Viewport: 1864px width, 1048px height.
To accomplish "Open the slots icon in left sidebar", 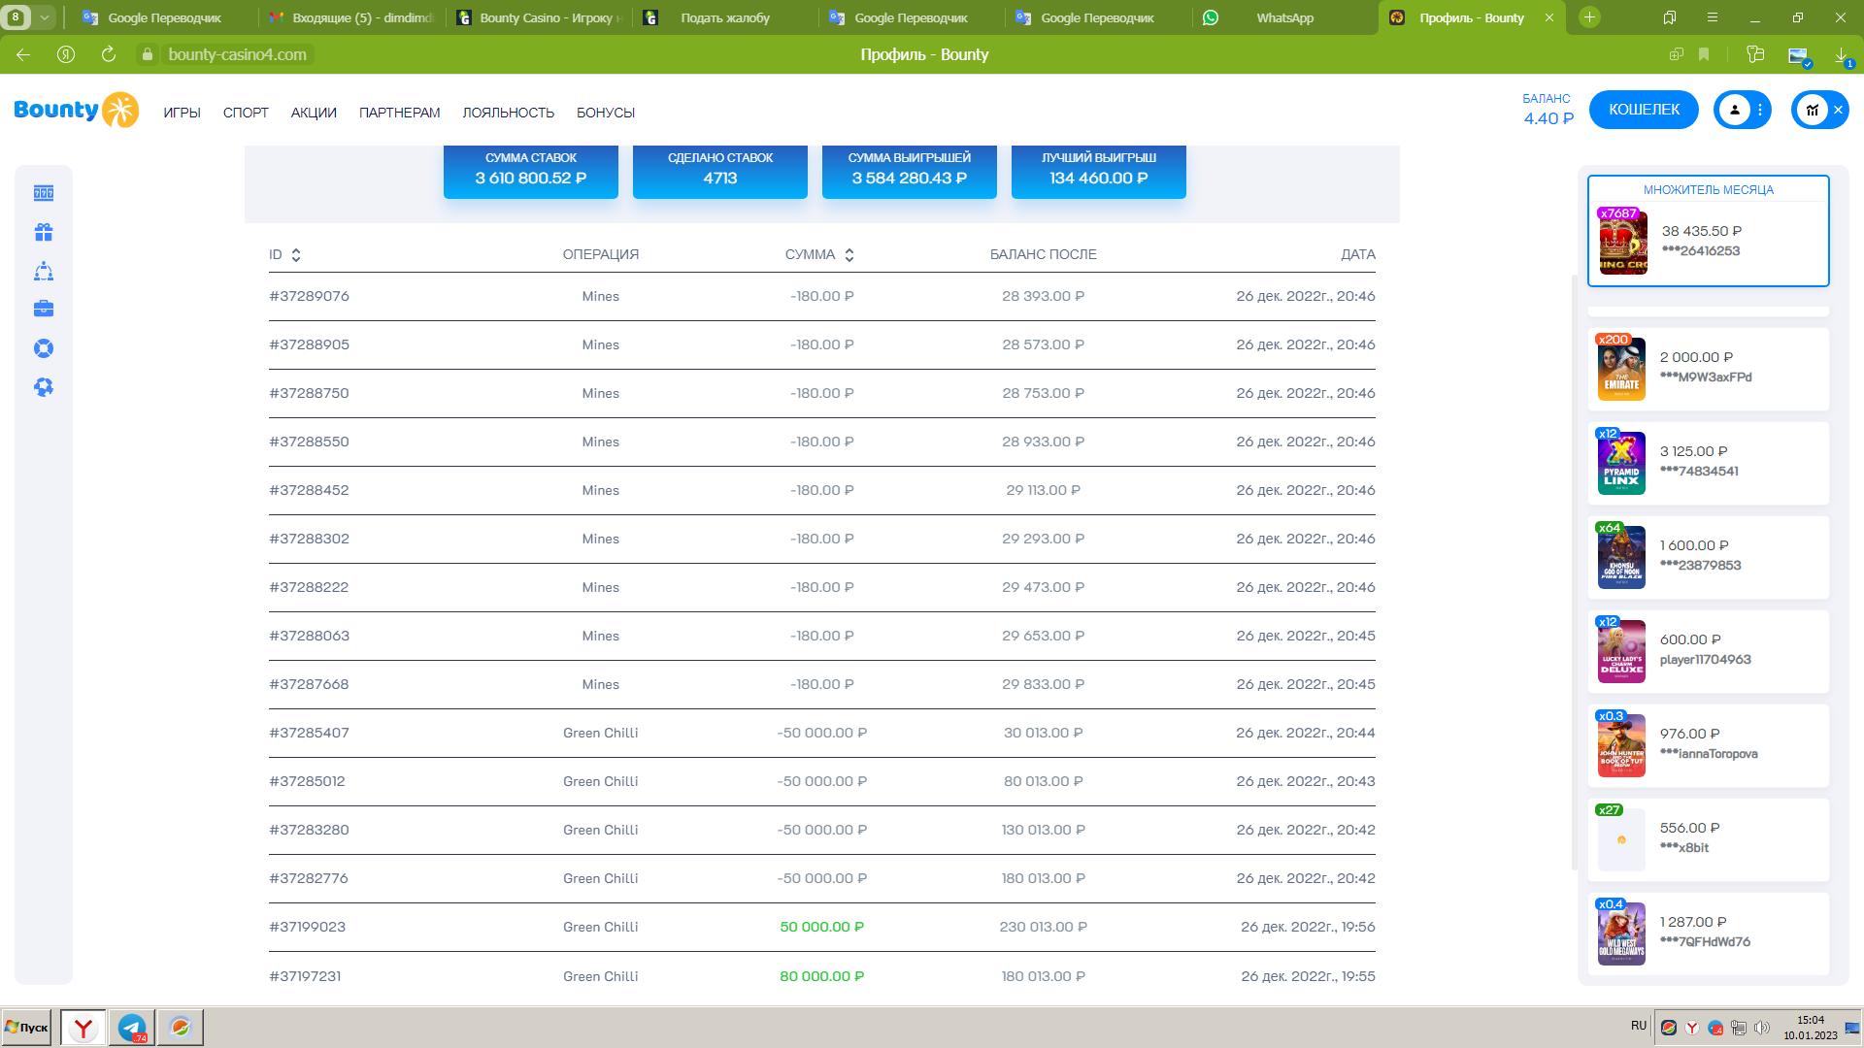I will [x=44, y=193].
